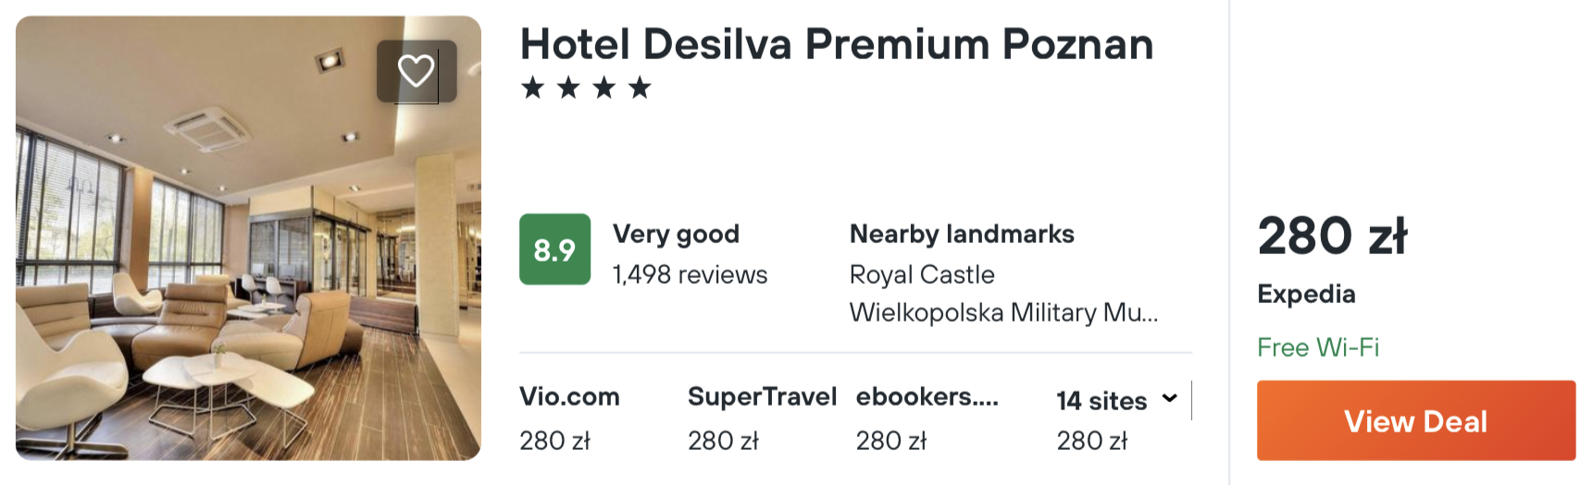Click the 280 zł Expedia price
The width and height of the screenshot is (1593, 485).
pyautogui.click(x=1332, y=236)
